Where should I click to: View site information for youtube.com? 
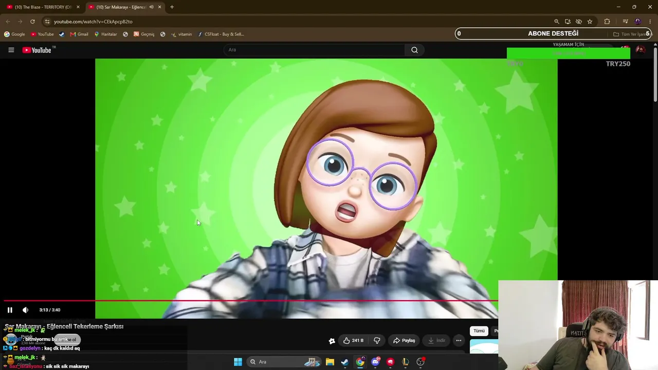click(47, 22)
